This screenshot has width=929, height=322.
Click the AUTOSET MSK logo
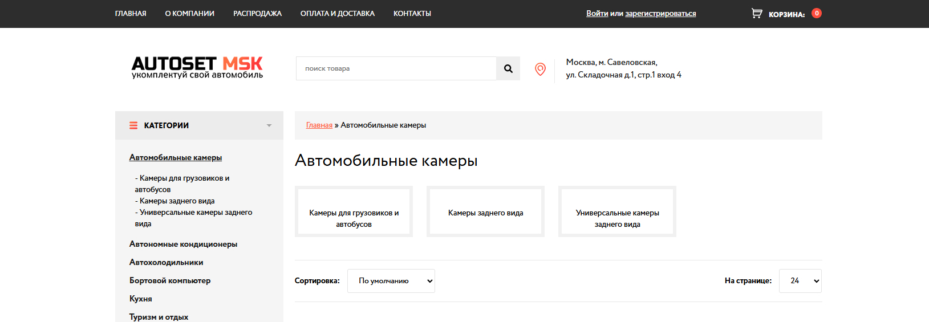coord(197,67)
